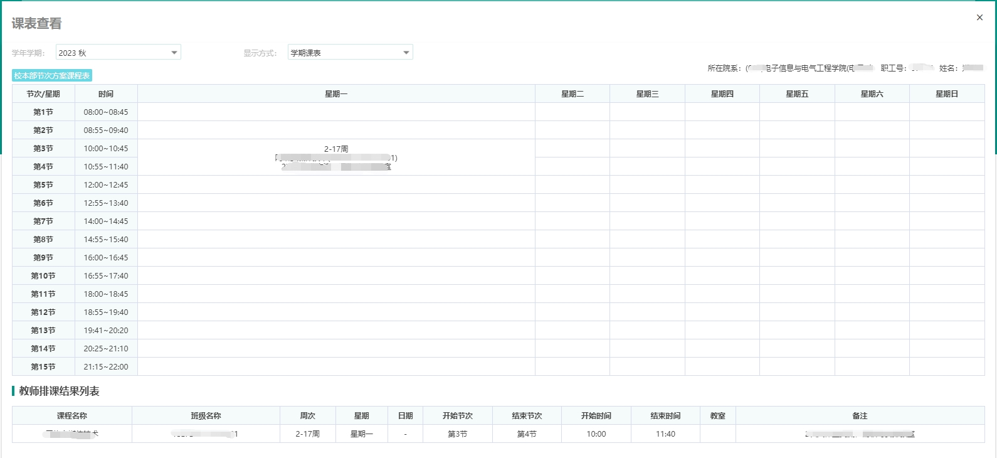This screenshot has width=997, height=458.
Task: Click the 08:00~08:45 time cell
Action: click(106, 112)
